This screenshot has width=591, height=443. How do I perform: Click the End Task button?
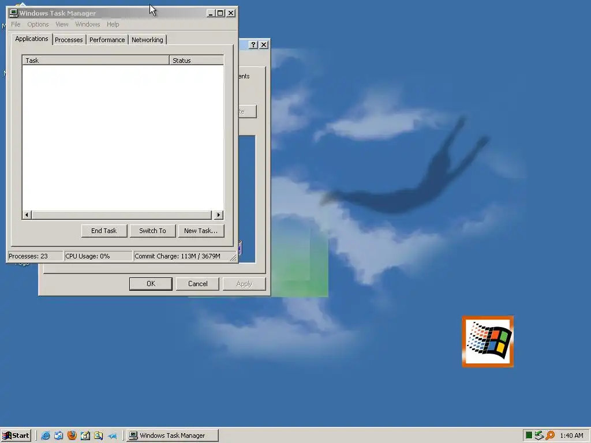pyautogui.click(x=104, y=231)
